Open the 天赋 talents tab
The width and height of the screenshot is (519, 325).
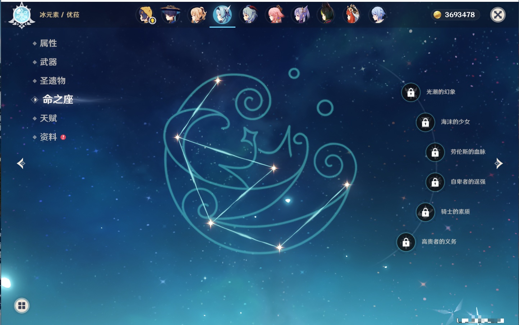click(48, 118)
